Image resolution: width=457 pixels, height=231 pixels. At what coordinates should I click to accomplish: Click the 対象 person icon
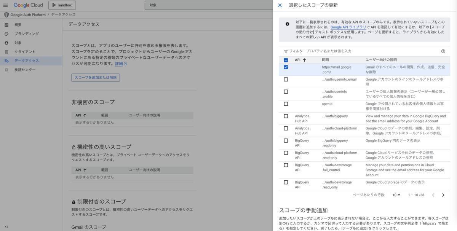tap(6, 43)
